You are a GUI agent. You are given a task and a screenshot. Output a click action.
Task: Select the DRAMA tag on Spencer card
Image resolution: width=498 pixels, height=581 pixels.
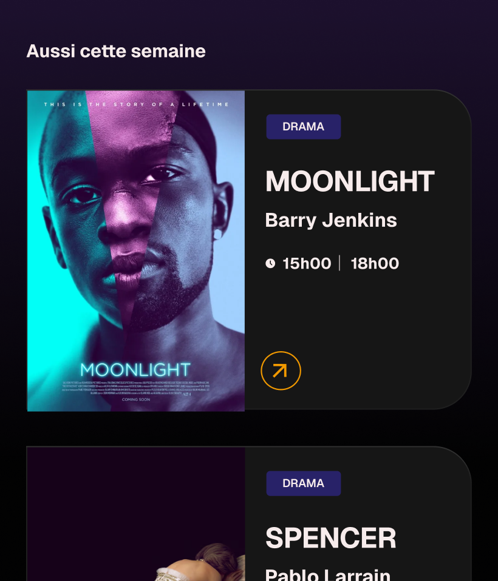303,483
